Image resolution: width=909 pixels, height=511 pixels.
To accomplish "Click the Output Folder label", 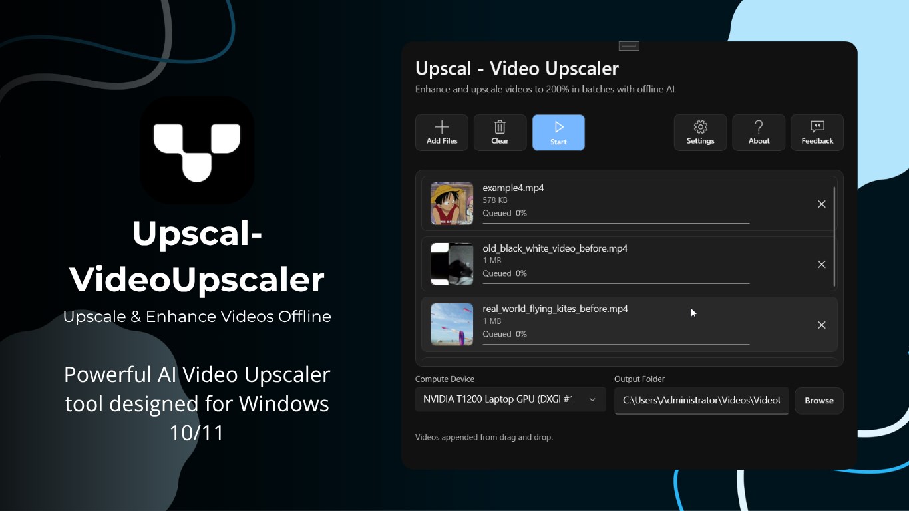I will tap(639, 379).
